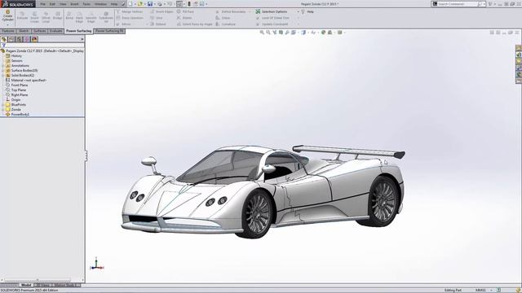This screenshot has width=522, height=293.
Task: Click the Pagani Zonda root tree node
Action: point(42,51)
